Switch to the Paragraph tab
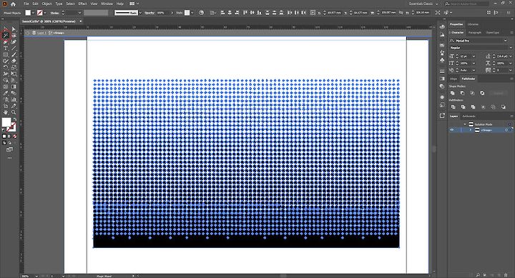The width and height of the screenshot is (515, 278). (475, 32)
